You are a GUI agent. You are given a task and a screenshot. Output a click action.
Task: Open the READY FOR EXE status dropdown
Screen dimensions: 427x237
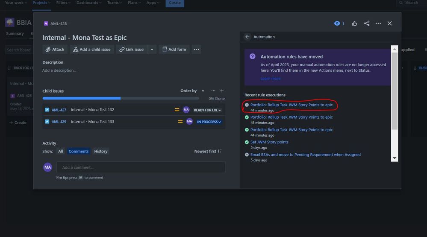tap(207, 110)
